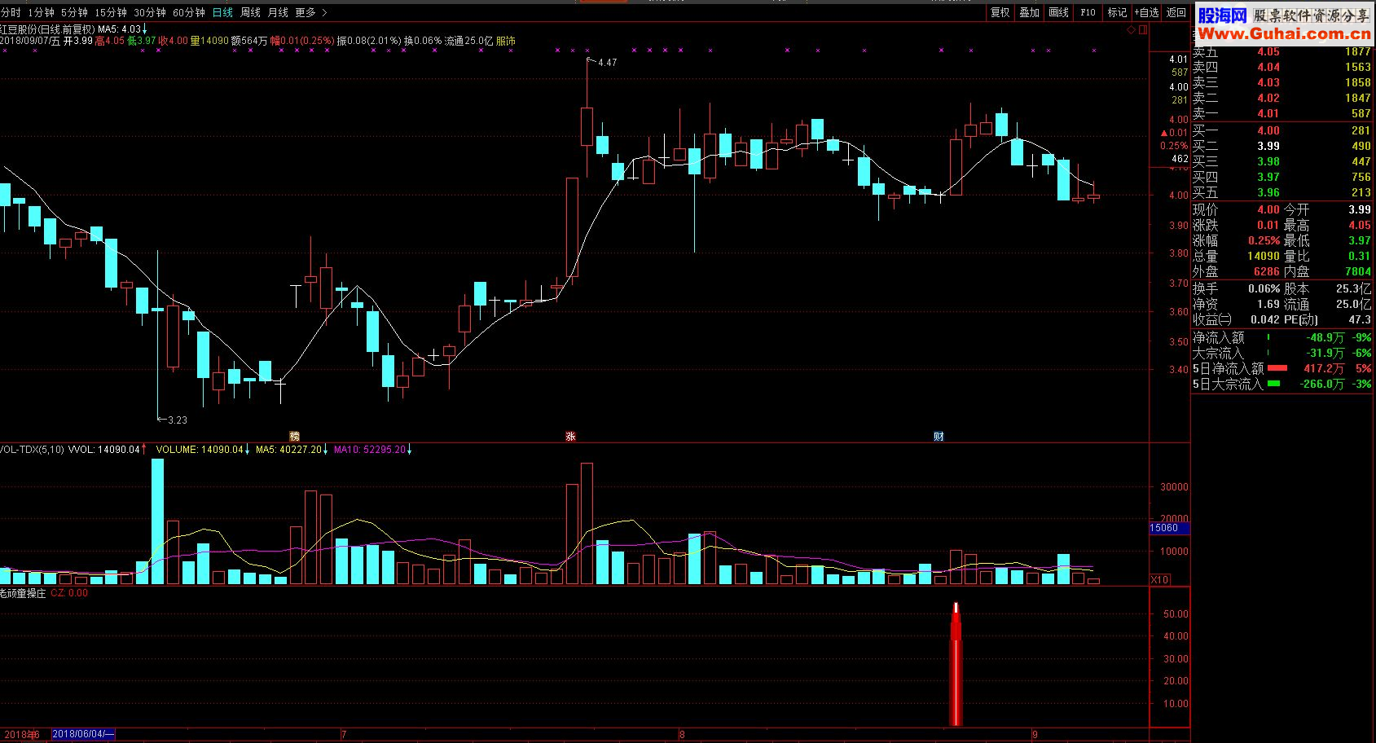The width and height of the screenshot is (1376, 743).
Task: Click the red diamond icon above price axis
Action: point(1131,30)
